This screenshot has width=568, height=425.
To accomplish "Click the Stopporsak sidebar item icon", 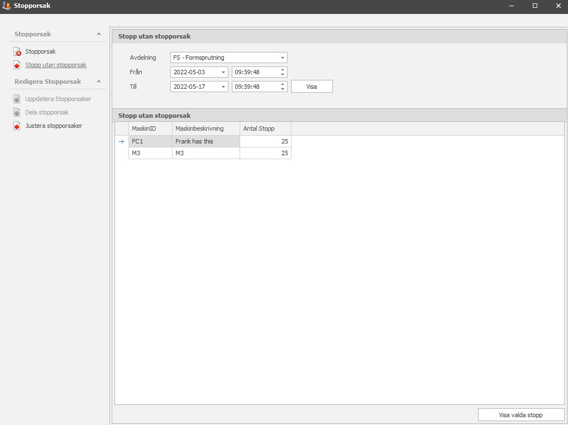I will tap(17, 52).
